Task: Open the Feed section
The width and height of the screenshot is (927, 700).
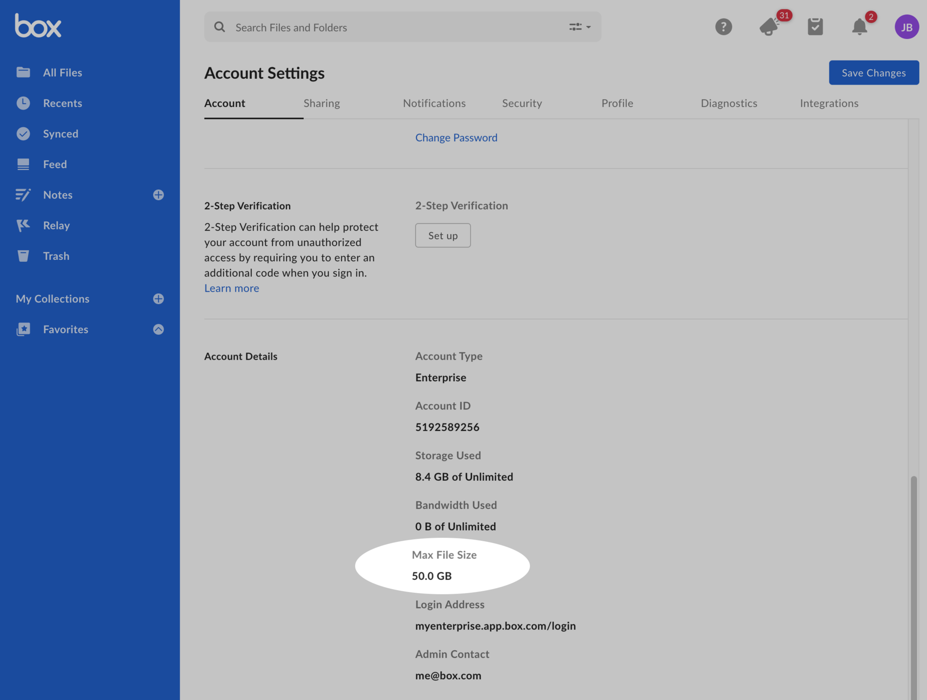Action: [x=55, y=164]
